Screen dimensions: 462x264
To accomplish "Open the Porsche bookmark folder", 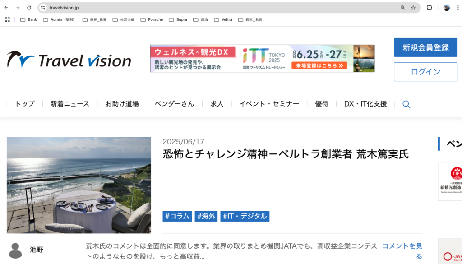I will coord(152,19).
